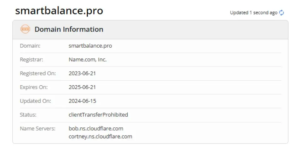Viewport: 300px width, 149px height.
Task: Click the Domain Information panel header
Action: coord(69,29)
